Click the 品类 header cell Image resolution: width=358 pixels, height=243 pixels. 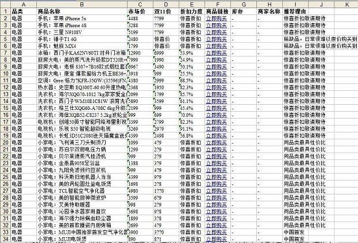[x=24, y=12]
